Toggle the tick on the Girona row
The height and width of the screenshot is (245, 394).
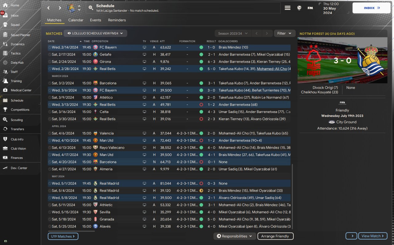(50, 62)
